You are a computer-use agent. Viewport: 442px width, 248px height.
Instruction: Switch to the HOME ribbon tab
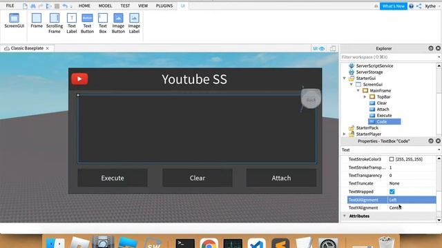(84, 6)
